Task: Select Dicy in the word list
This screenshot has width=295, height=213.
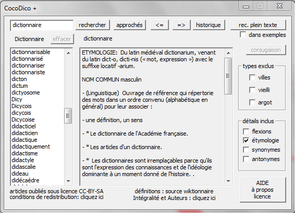Action: click(17, 99)
